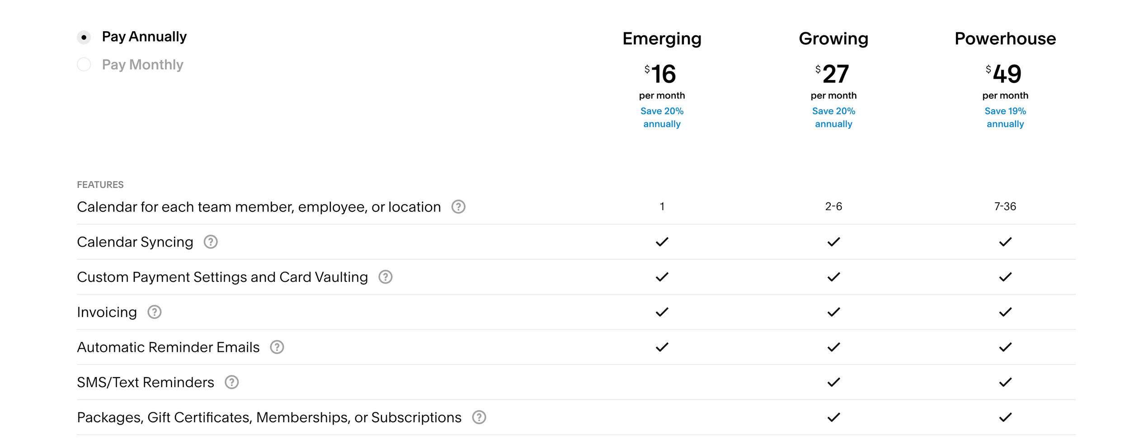Click the help icon for SMS/Text Reminders
This screenshot has height=439, width=1130.
coord(232,383)
